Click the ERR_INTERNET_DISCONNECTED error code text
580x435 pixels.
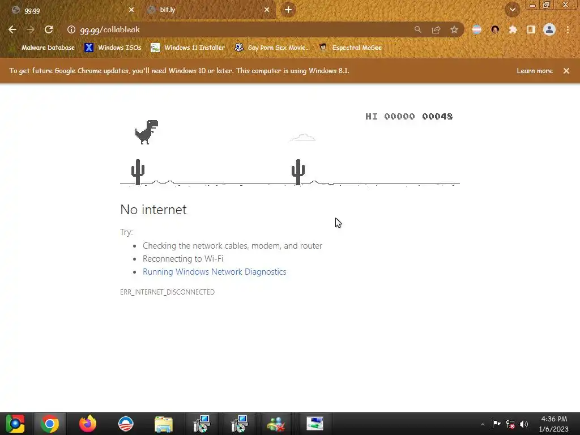click(x=167, y=292)
